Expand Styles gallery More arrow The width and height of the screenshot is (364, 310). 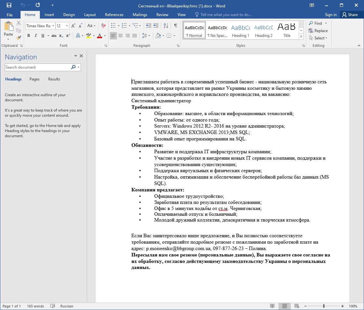(x=301, y=37)
